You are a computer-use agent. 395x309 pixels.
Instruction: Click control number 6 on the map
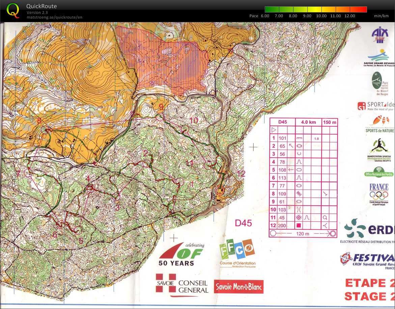pos(55,235)
